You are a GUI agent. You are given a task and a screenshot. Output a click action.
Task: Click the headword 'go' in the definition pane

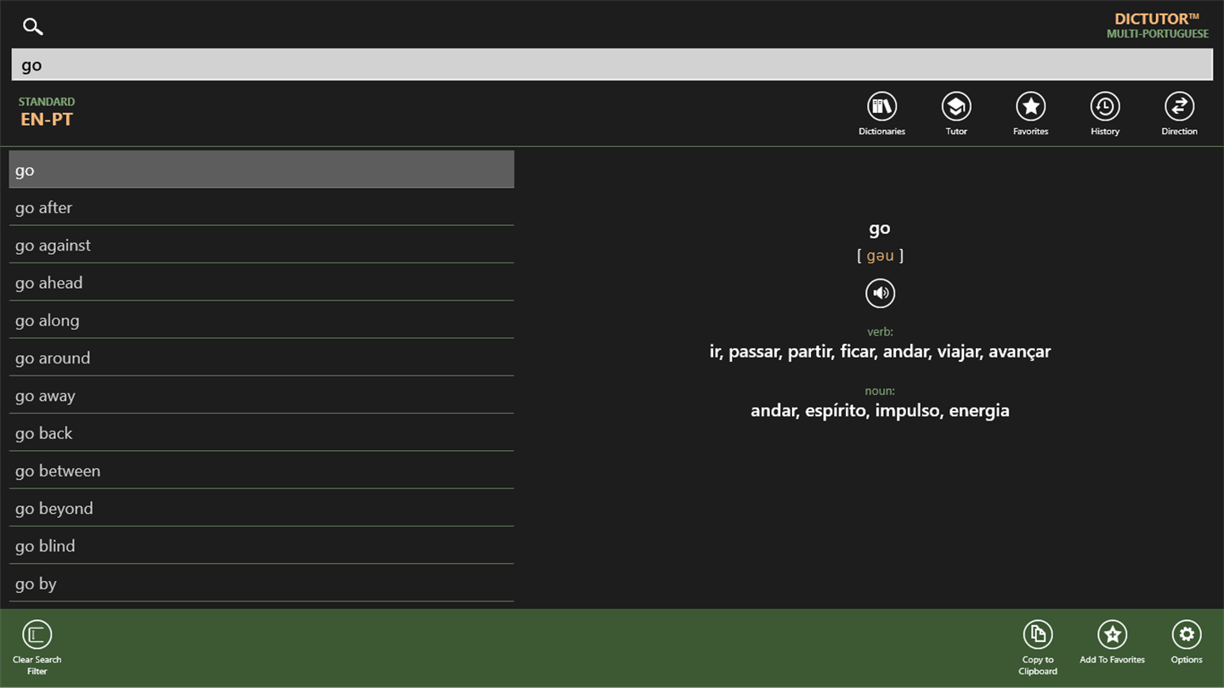pos(880,228)
